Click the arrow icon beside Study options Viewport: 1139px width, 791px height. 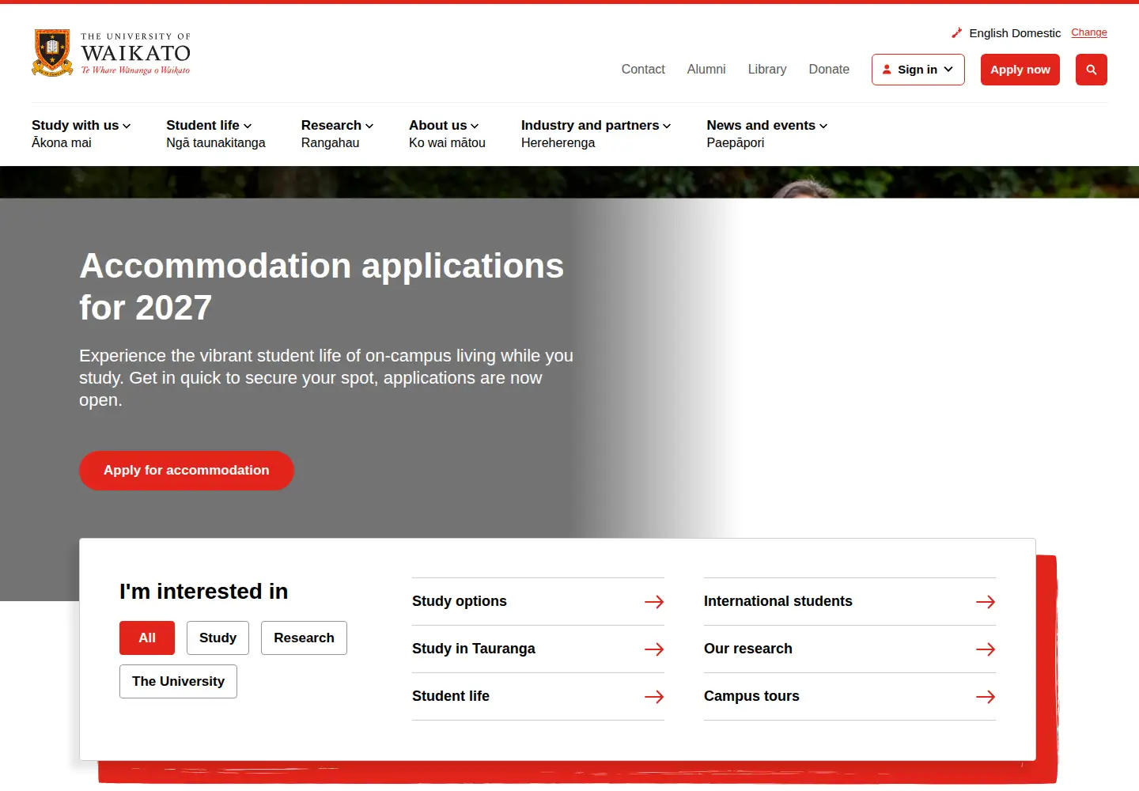tap(654, 602)
